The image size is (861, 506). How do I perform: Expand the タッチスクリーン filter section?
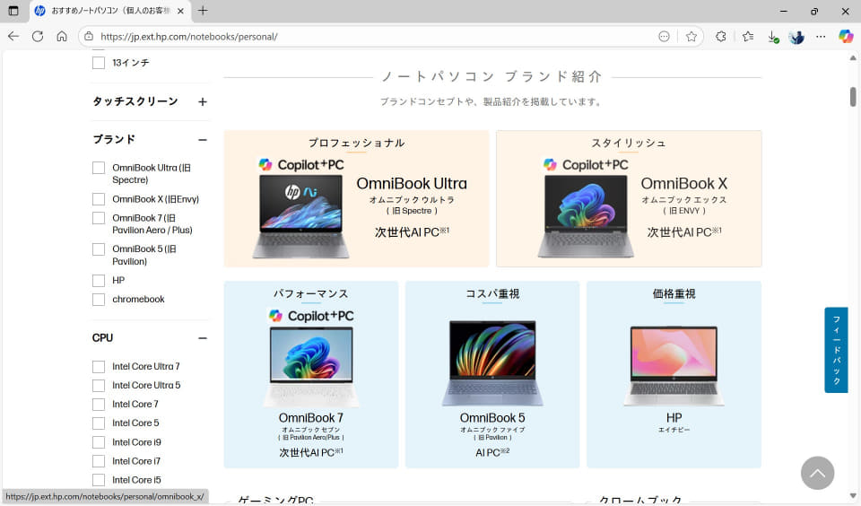[x=203, y=101]
